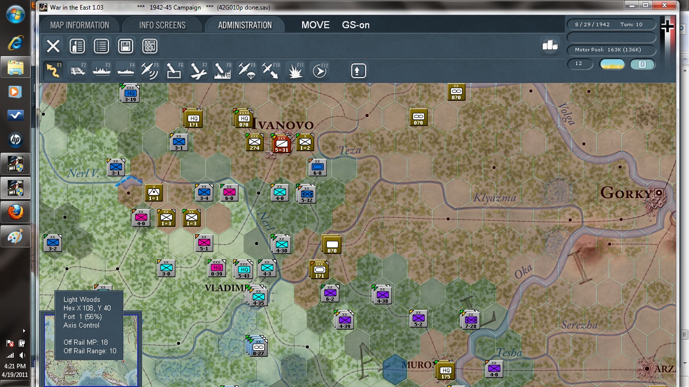Image resolution: width=689 pixels, height=387 pixels.
Task: Open the preferences icon beside the X
Action: pyautogui.click(x=77, y=46)
